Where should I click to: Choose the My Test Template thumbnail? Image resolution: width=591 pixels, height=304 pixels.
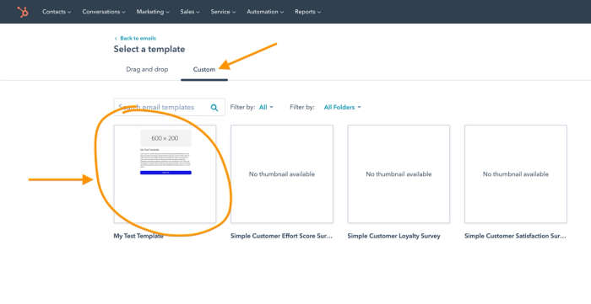[165, 174]
